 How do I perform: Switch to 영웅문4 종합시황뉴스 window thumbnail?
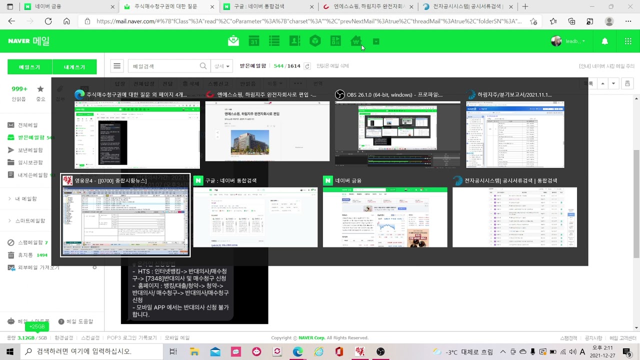(x=125, y=215)
